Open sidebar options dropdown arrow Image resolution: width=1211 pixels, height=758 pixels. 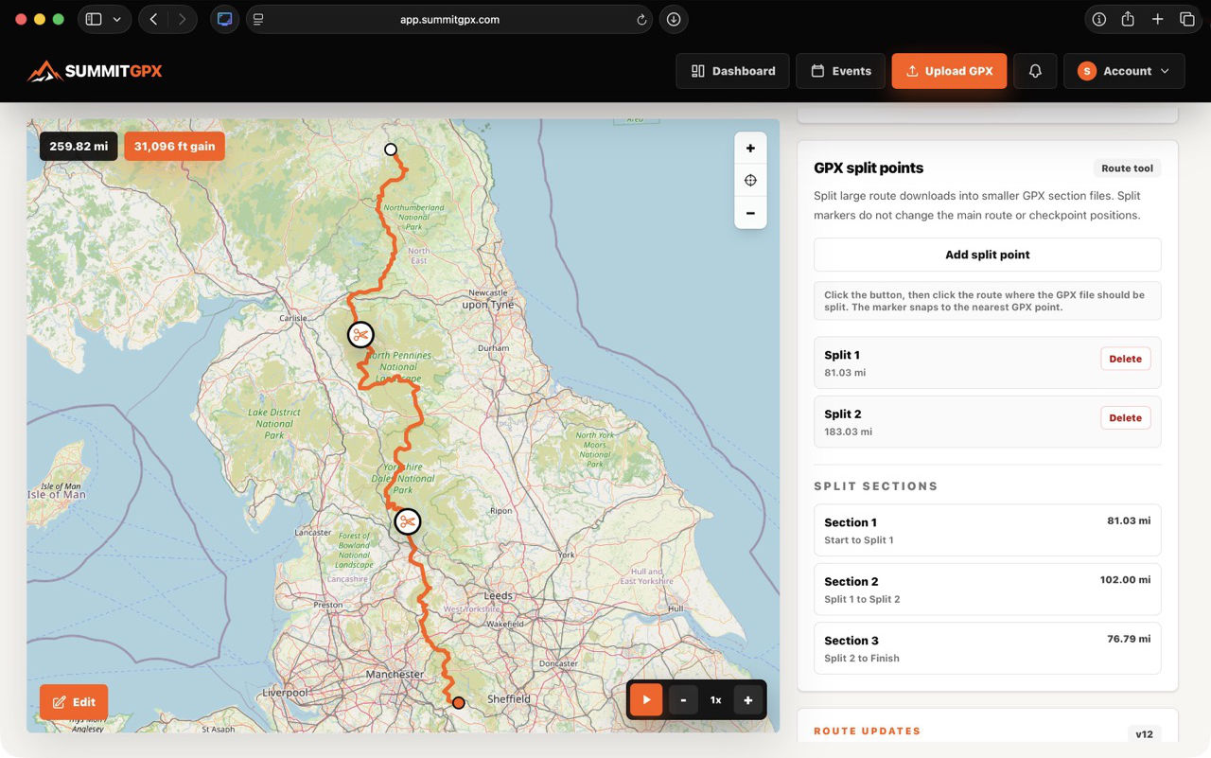[x=117, y=19]
